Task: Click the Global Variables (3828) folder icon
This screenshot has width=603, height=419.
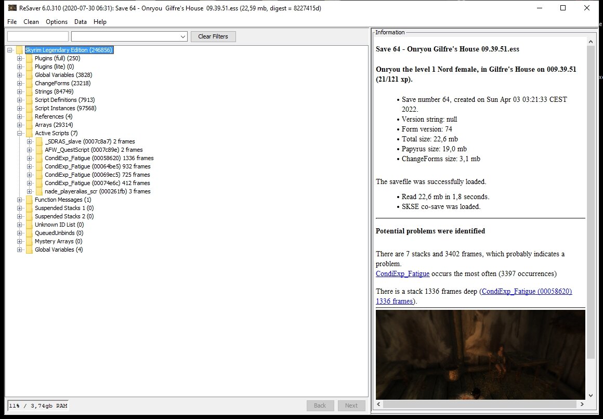Action: coord(29,75)
